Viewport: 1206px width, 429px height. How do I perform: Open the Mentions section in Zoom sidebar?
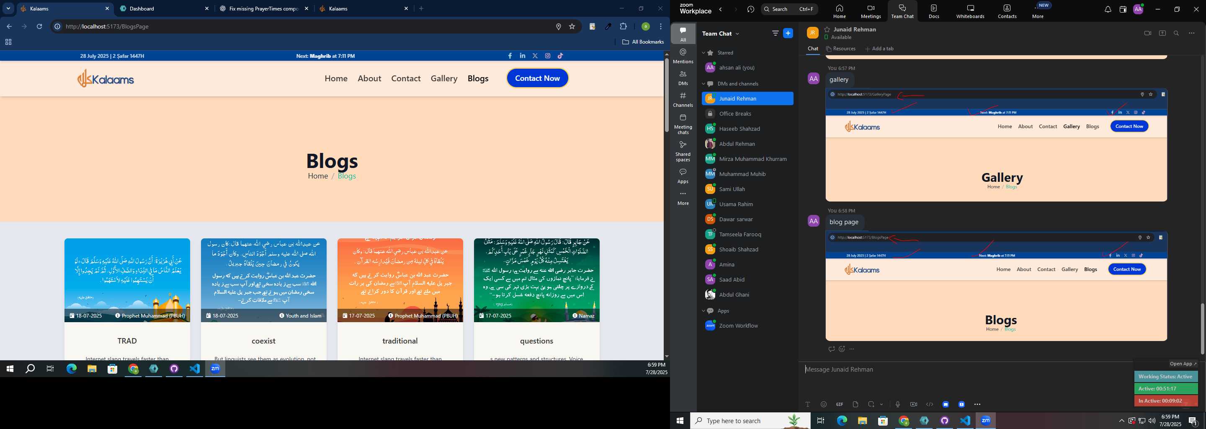coord(683,56)
